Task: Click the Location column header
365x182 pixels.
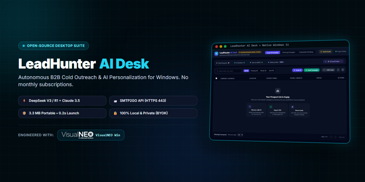Action: pyautogui.click(x=253, y=78)
